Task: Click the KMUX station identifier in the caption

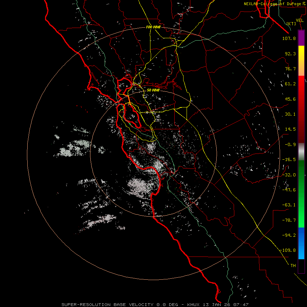Action: [194, 305]
